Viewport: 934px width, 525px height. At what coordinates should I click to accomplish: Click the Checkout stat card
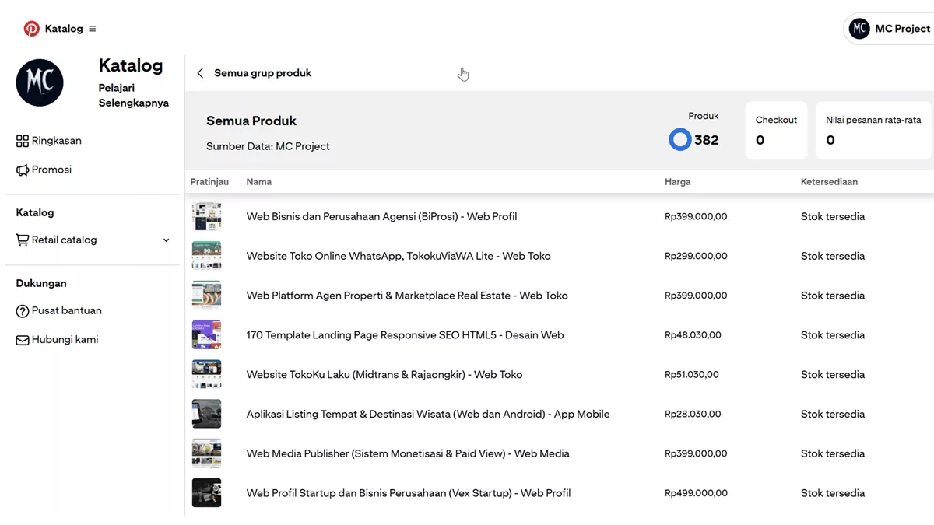point(776,131)
